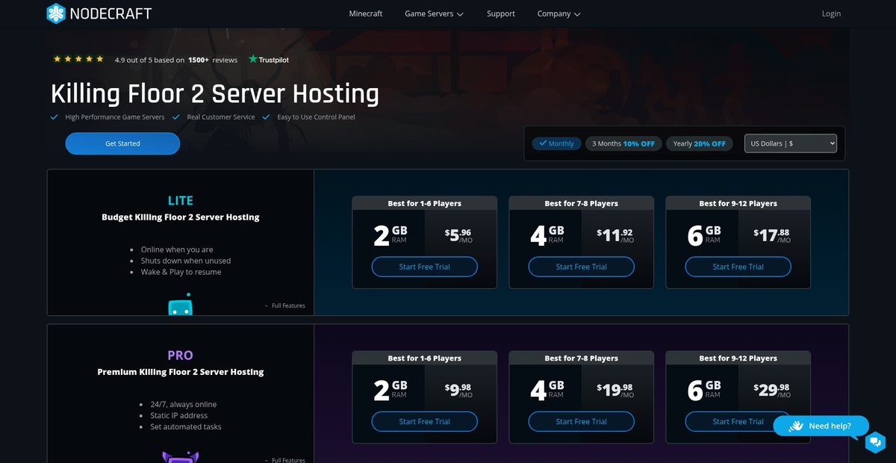
Task: Start free trial for LITE 6 GB plan
Action: click(x=738, y=267)
